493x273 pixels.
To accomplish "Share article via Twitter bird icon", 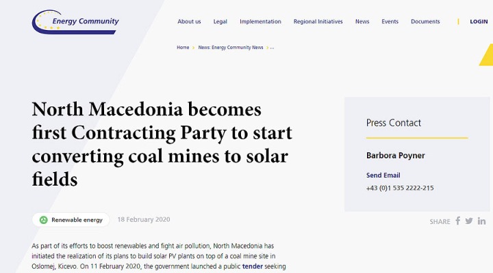I will [469, 221].
